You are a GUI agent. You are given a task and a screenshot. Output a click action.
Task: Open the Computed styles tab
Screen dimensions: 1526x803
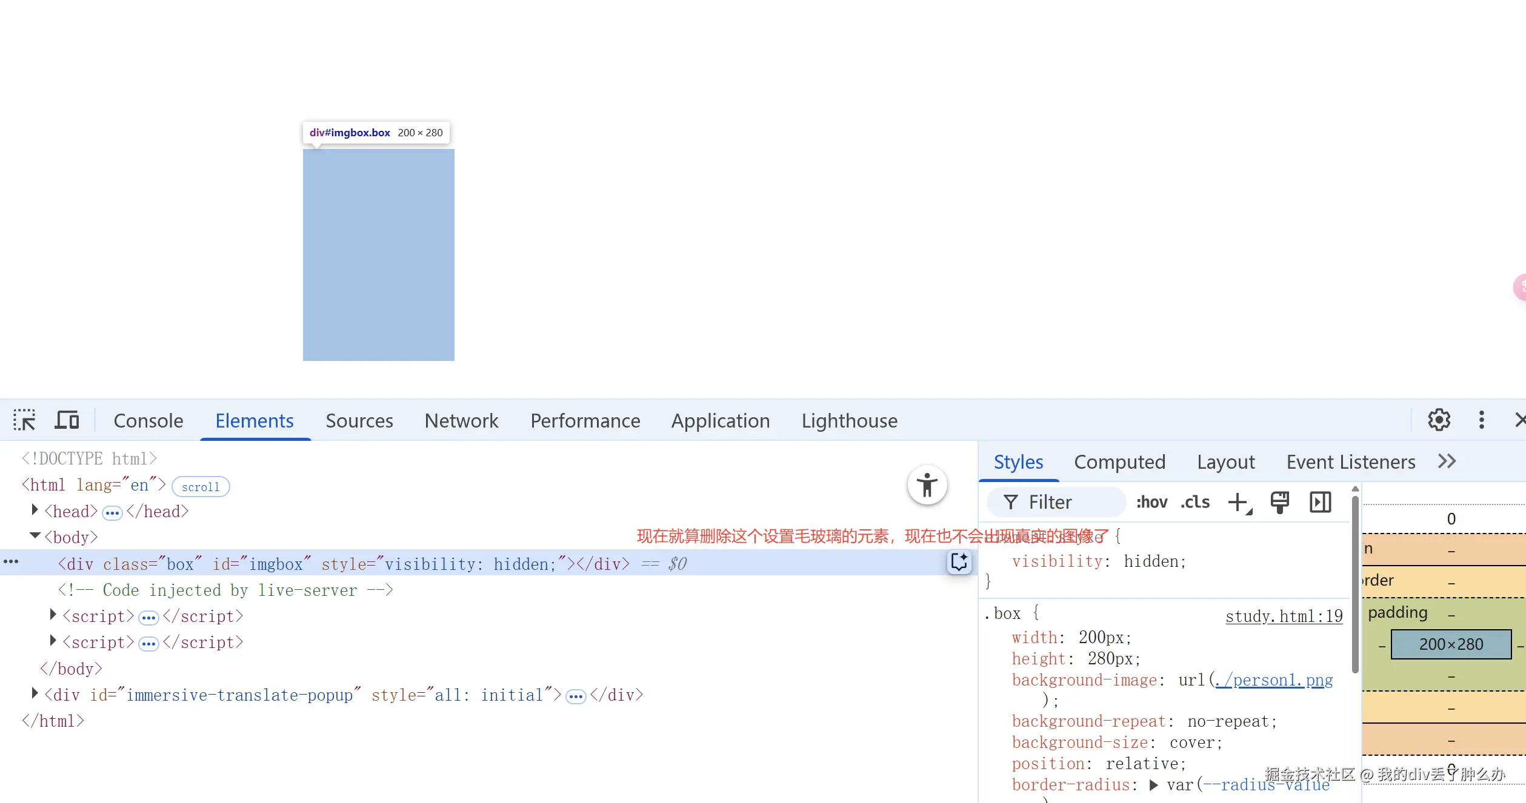click(x=1119, y=462)
